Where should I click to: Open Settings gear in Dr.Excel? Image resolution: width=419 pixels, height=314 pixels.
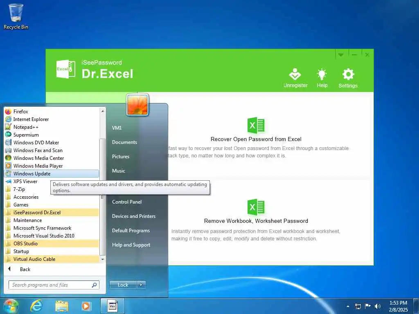point(348,77)
